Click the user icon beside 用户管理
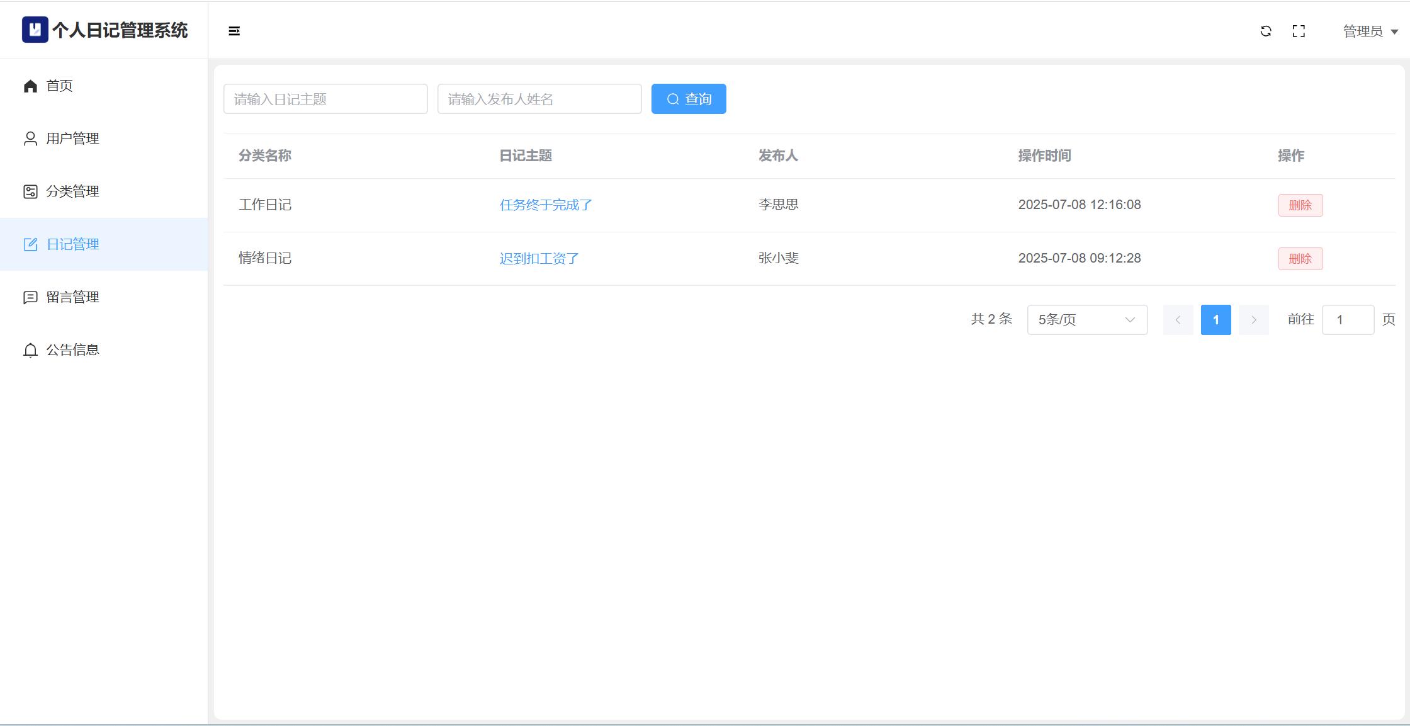The height and width of the screenshot is (726, 1410). (30, 139)
